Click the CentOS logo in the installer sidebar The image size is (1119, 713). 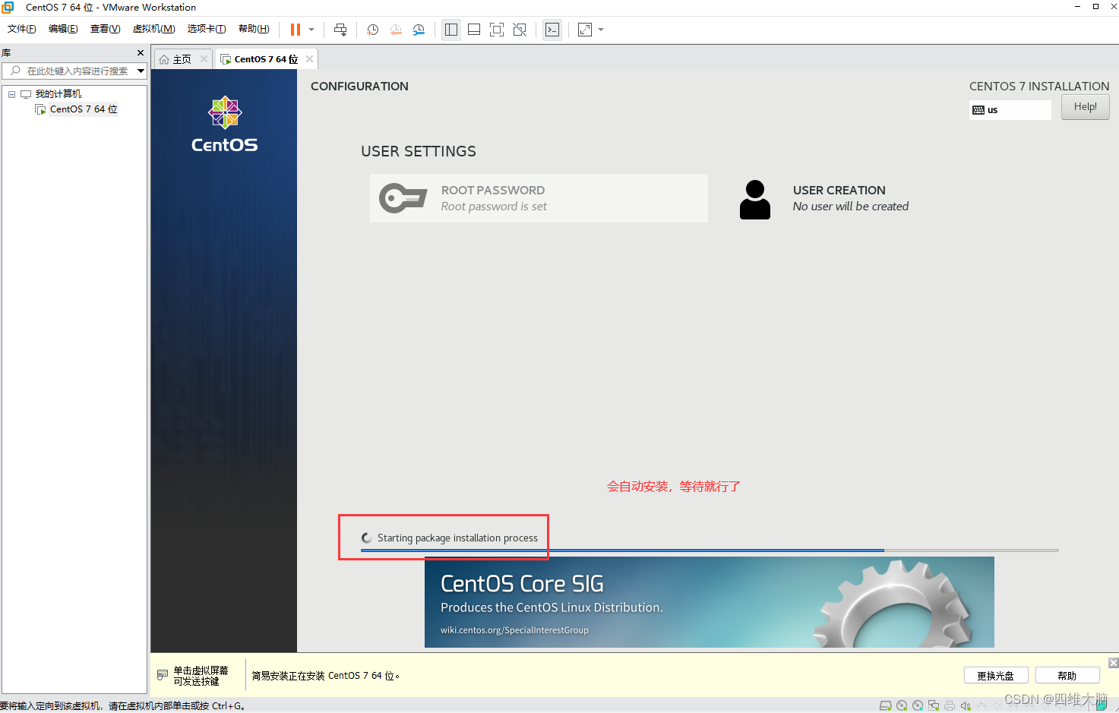pyautogui.click(x=224, y=125)
